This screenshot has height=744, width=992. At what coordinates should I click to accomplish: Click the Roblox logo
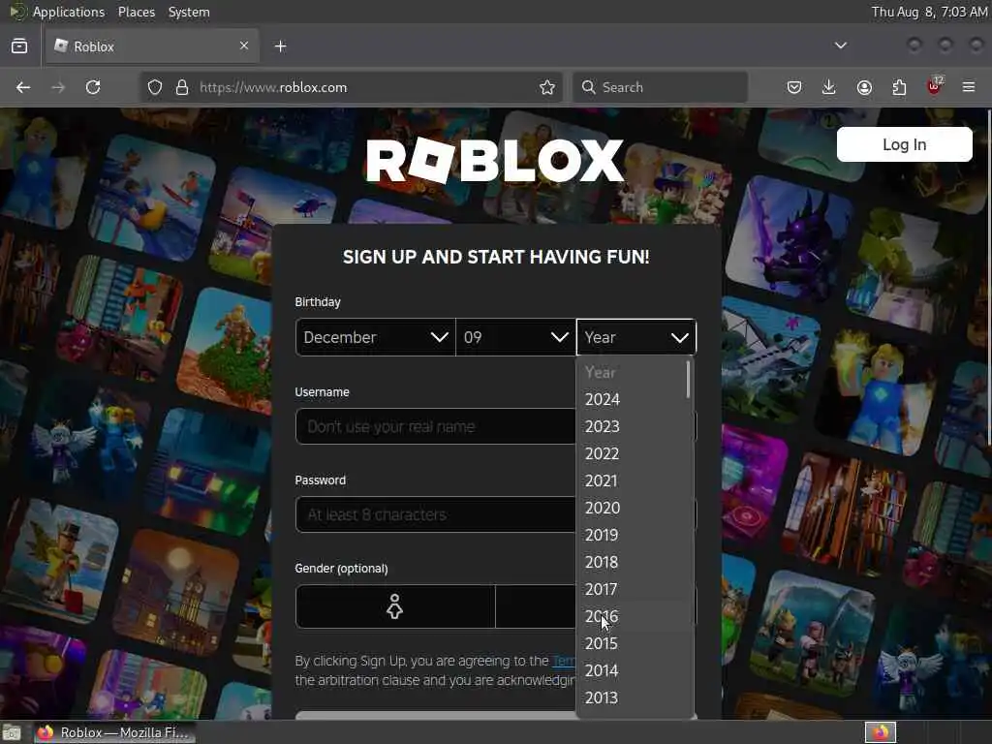(x=495, y=161)
